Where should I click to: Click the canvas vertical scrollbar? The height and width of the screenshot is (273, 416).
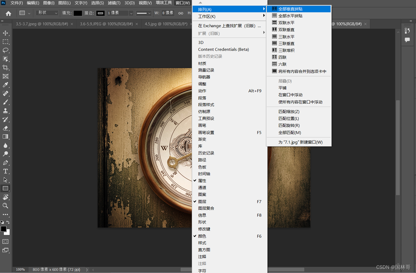[398, 147]
